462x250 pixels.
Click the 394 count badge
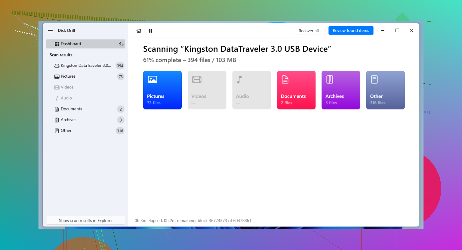pyautogui.click(x=120, y=66)
